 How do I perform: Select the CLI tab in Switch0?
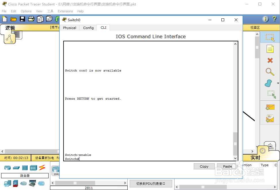(x=103, y=28)
